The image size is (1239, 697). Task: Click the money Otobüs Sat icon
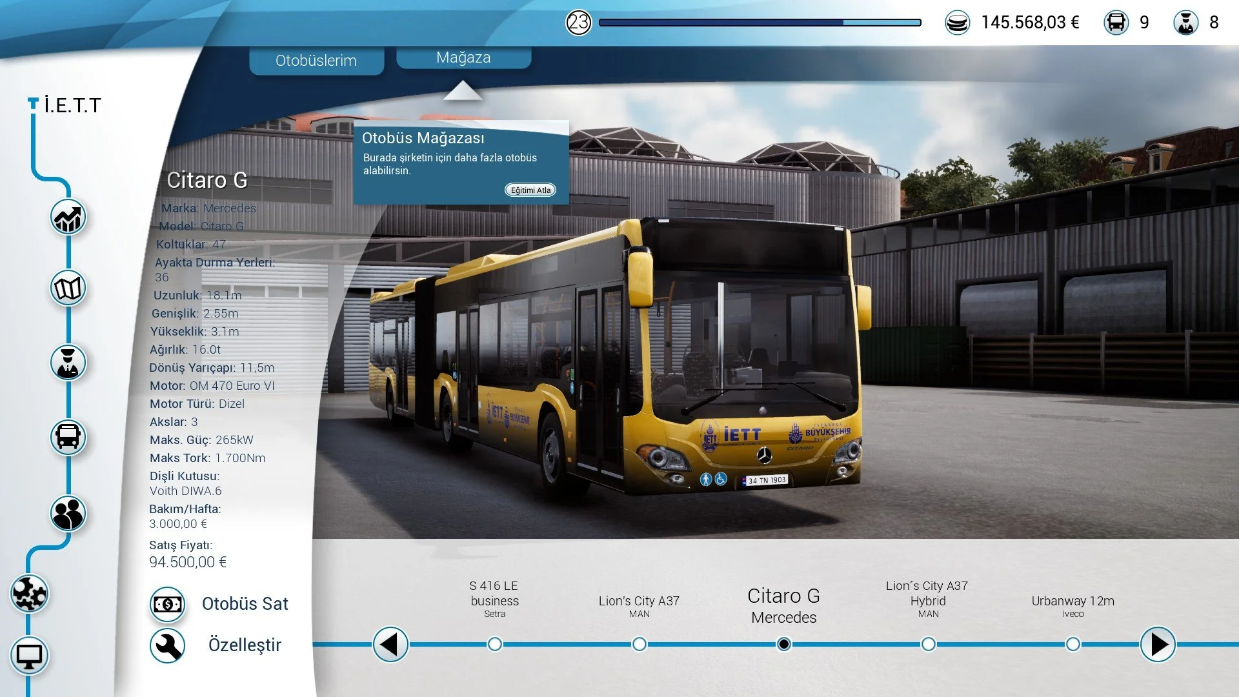coord(168,604)
